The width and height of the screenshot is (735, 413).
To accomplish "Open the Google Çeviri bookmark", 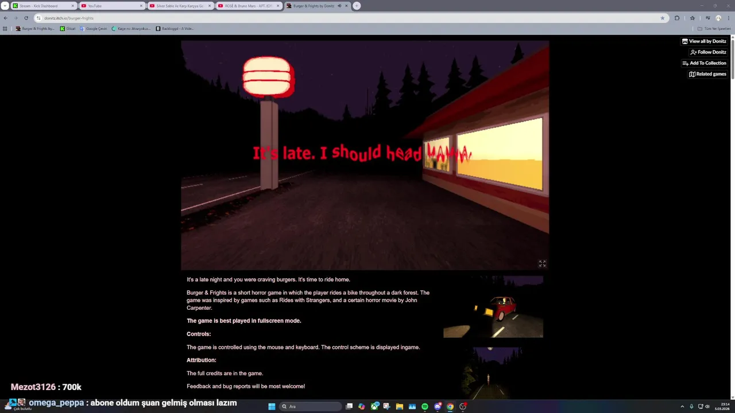I will 94,29.
